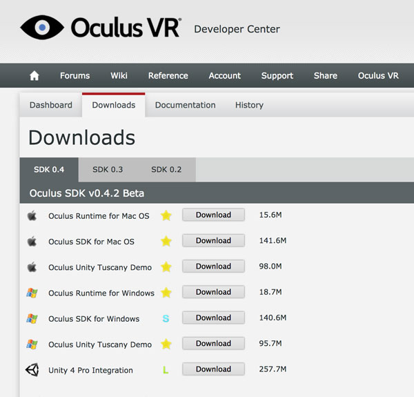Click the 257.7M file size
Screen dimensions: 414x397
click(x=273, y=369)
